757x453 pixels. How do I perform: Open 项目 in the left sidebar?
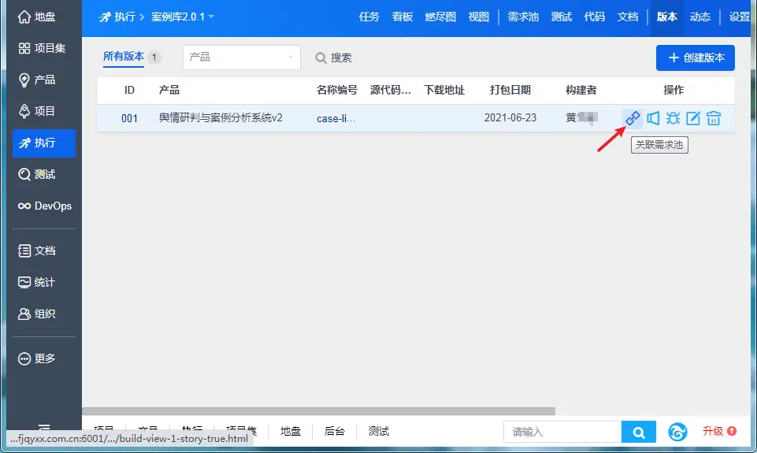pos(44,111)
